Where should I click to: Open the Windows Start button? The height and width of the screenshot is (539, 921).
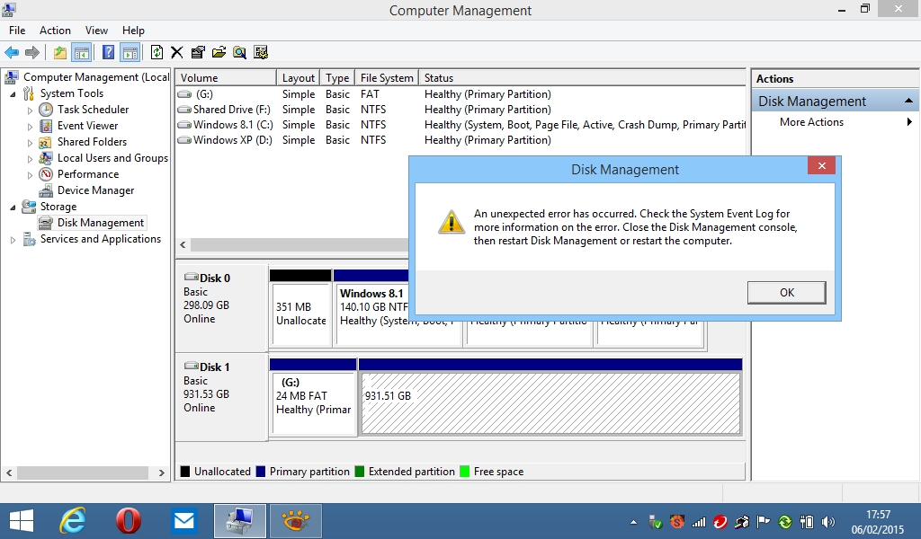22,521
